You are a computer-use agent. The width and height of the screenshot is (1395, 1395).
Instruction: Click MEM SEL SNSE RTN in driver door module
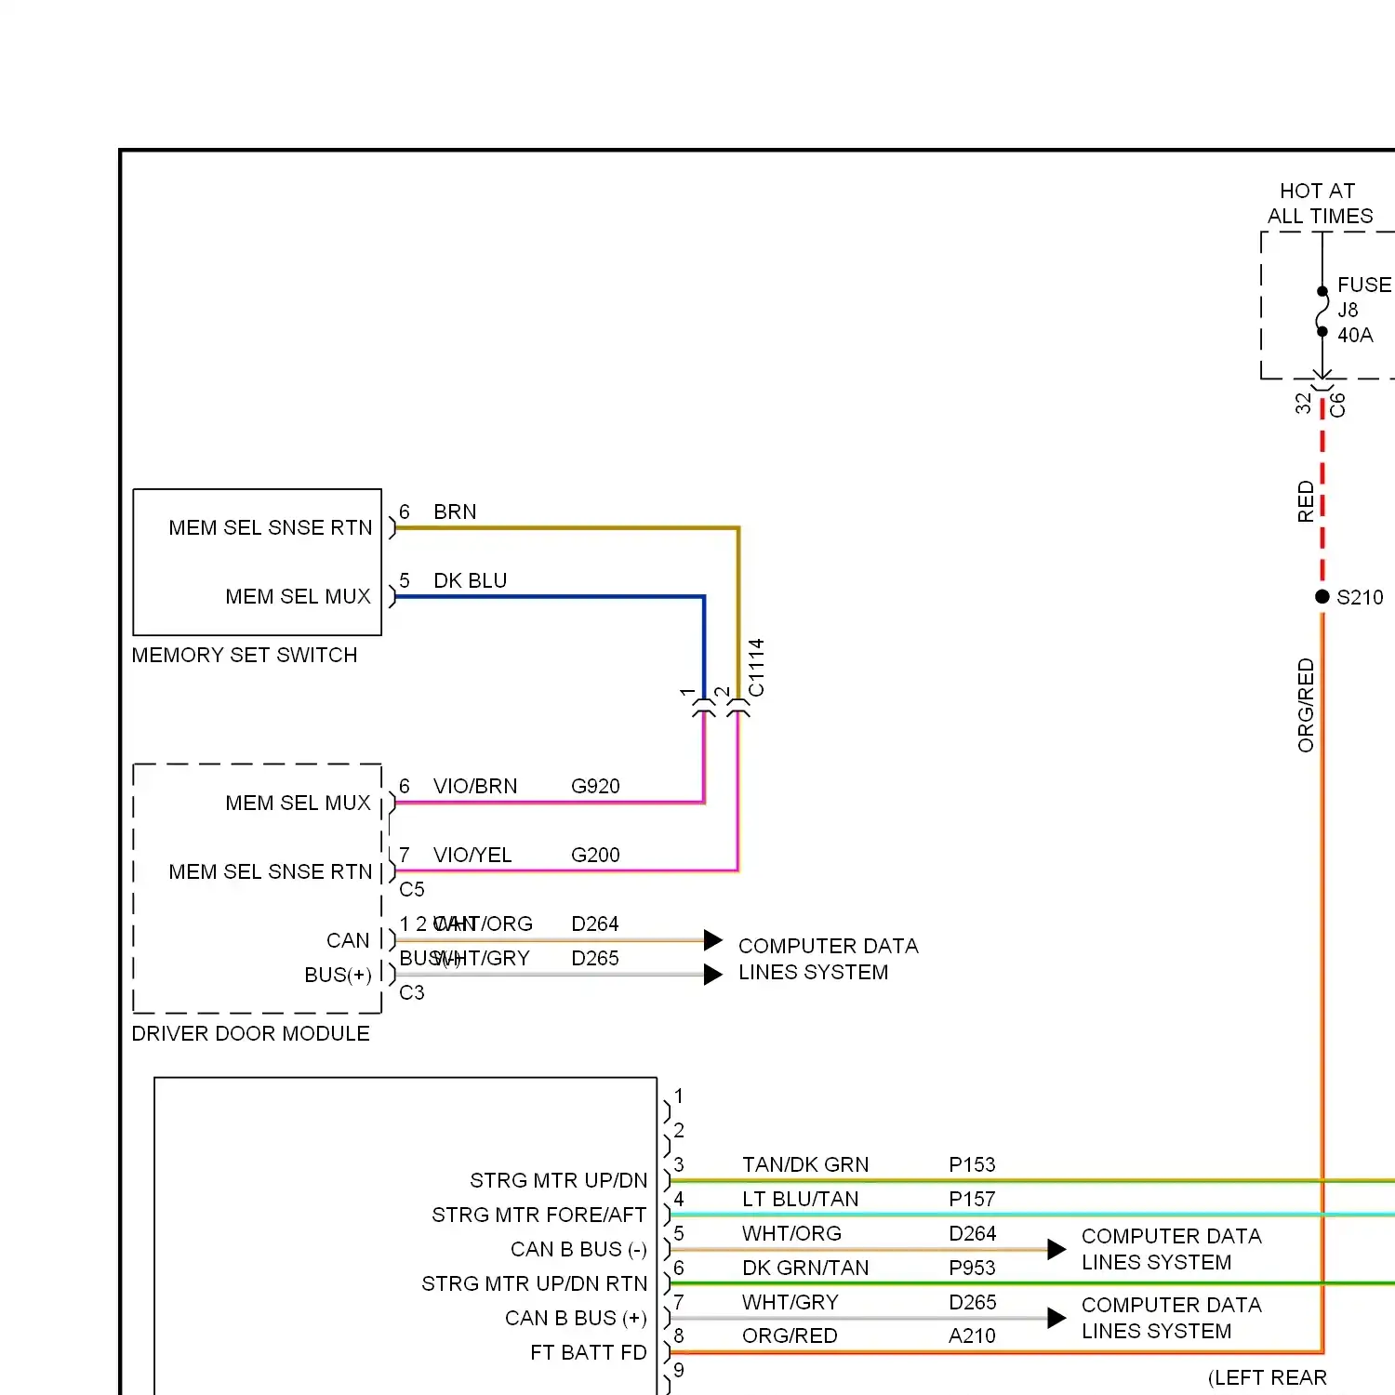click(271, 871)
